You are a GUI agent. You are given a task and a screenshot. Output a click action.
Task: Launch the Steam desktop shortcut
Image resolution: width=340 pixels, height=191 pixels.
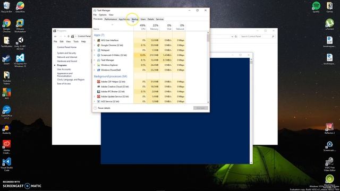pos(6,59)
